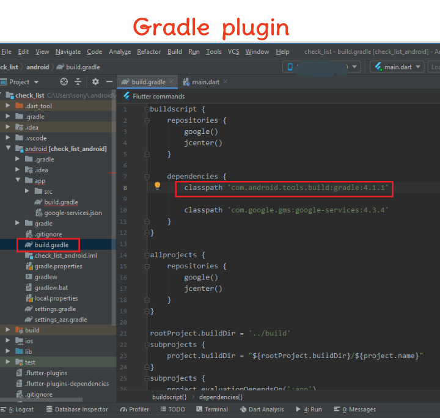Click rootProject.buildDir code line
The image size is (440, 418).
(x=220, y=333)
